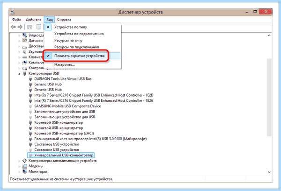
Task: Expand the Мониторы node arrow
Action: coord(19,172)
